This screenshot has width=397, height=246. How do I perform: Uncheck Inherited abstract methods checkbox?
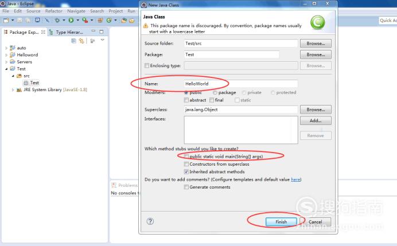click(x=186, y=171)
